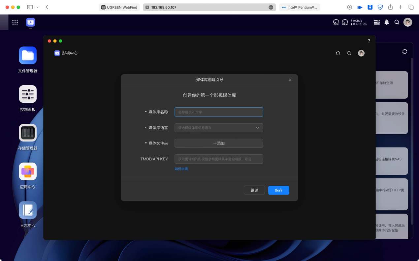Open the help question mark icon
Image resolution: width=419 pixels, height=261 pixels.
tap(369, 41)
